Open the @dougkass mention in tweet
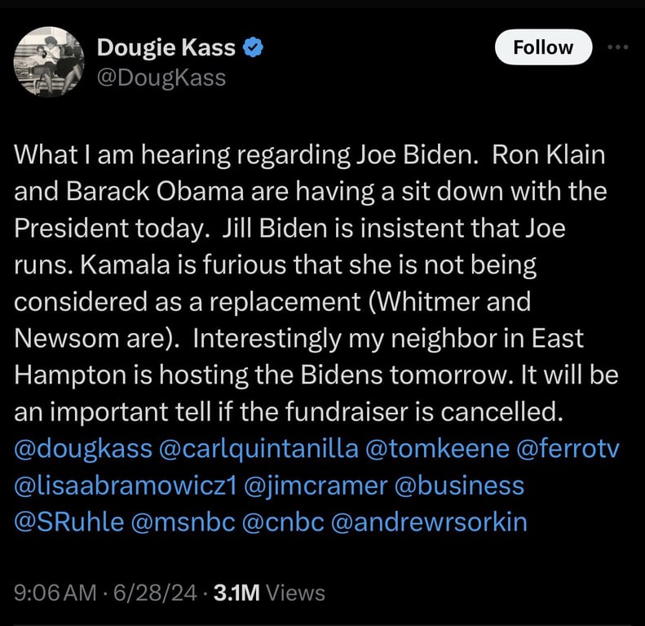The image size is (645, 626). [x=82, y=448]
